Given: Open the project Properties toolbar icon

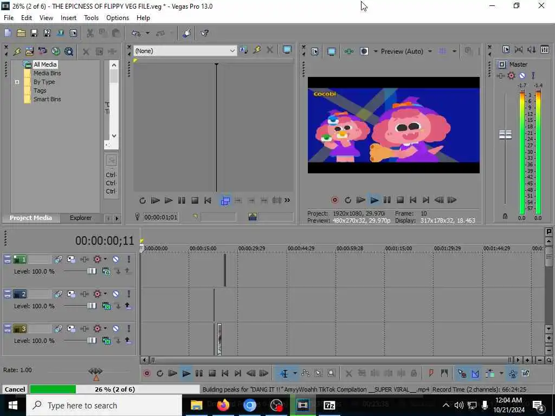Looking at the screenshot, I should (x=73, y=33).
